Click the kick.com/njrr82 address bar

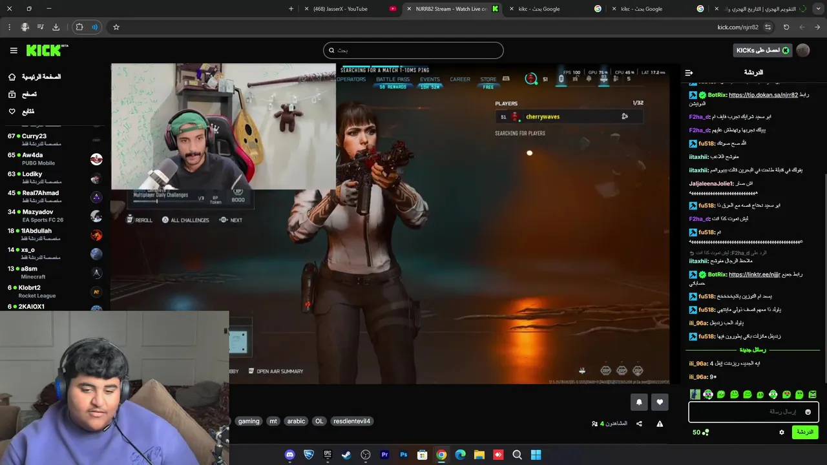pyautogui.click(x=737, y=27)
